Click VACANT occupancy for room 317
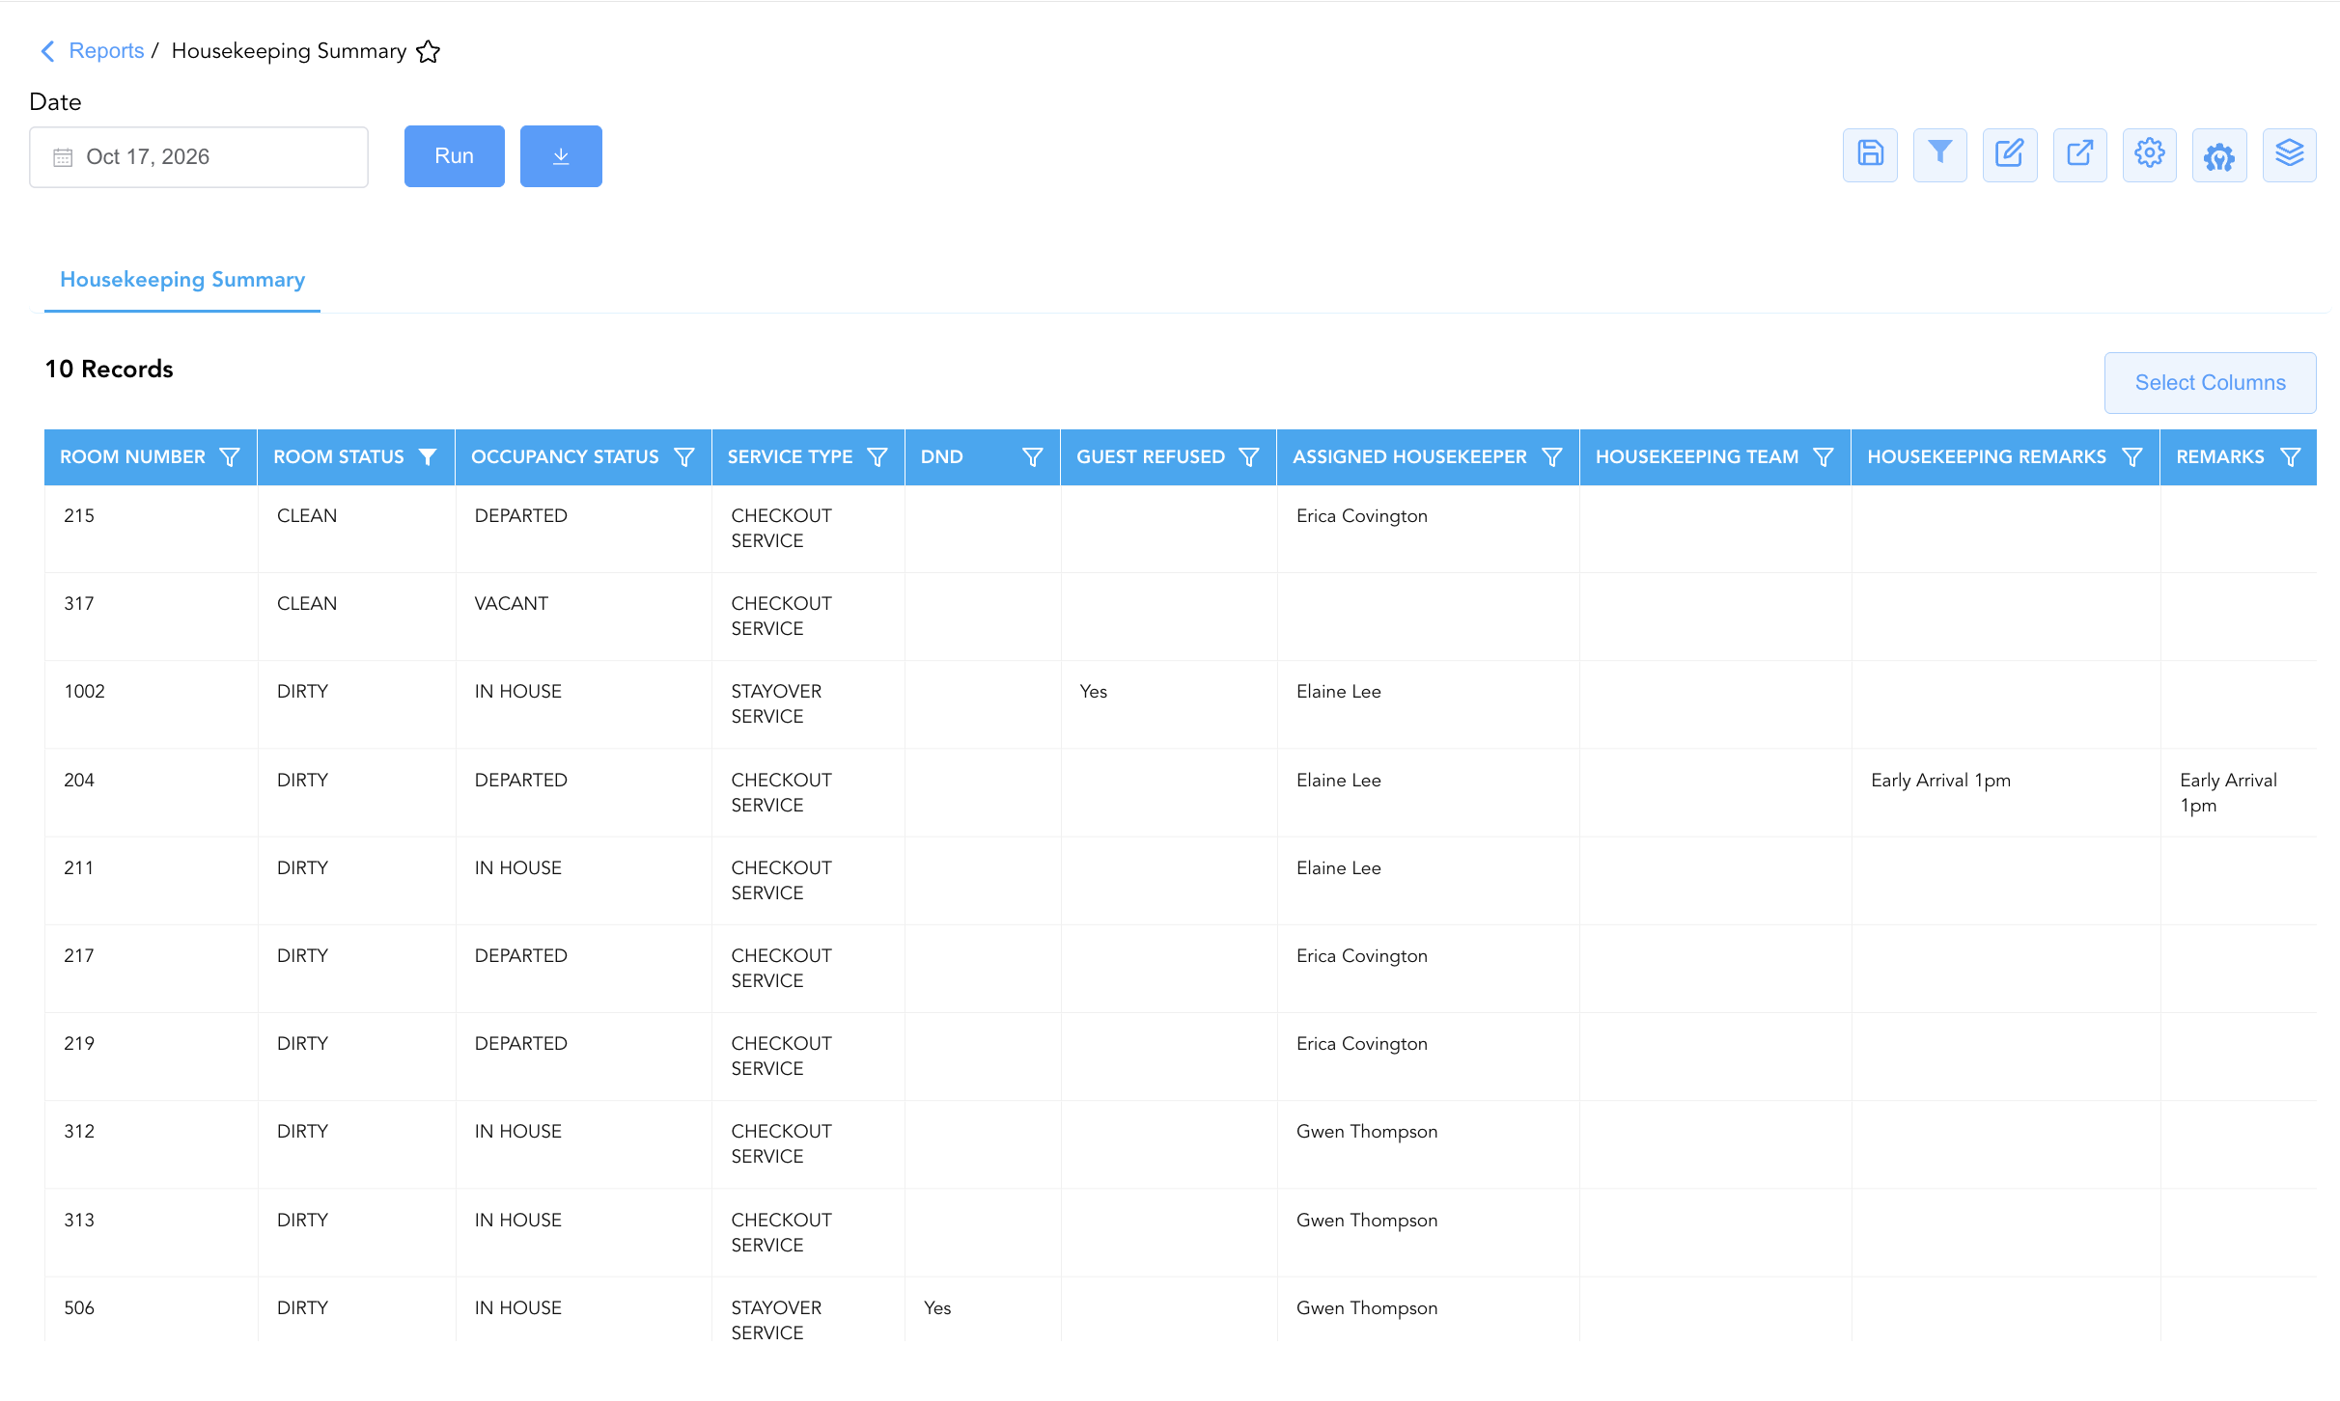 coord(512,604)
